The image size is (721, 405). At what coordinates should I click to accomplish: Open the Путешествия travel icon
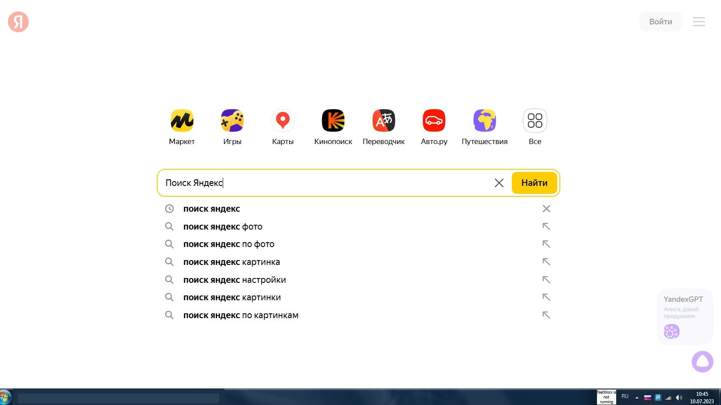coord(485,120)
